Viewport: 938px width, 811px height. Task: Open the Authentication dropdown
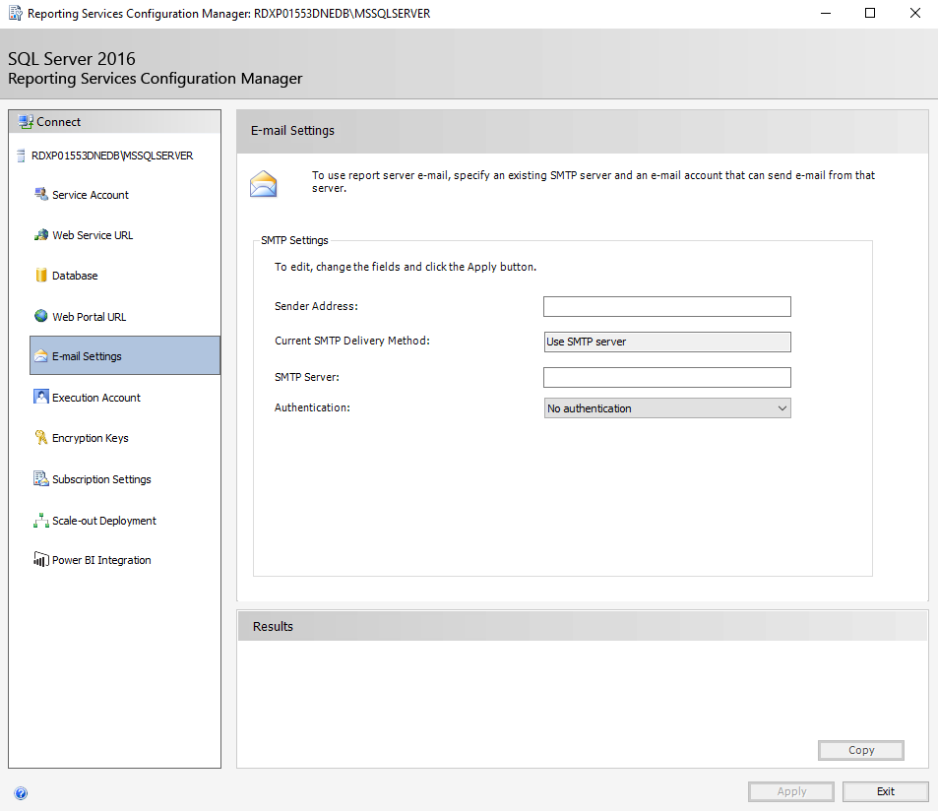(667, 408)
